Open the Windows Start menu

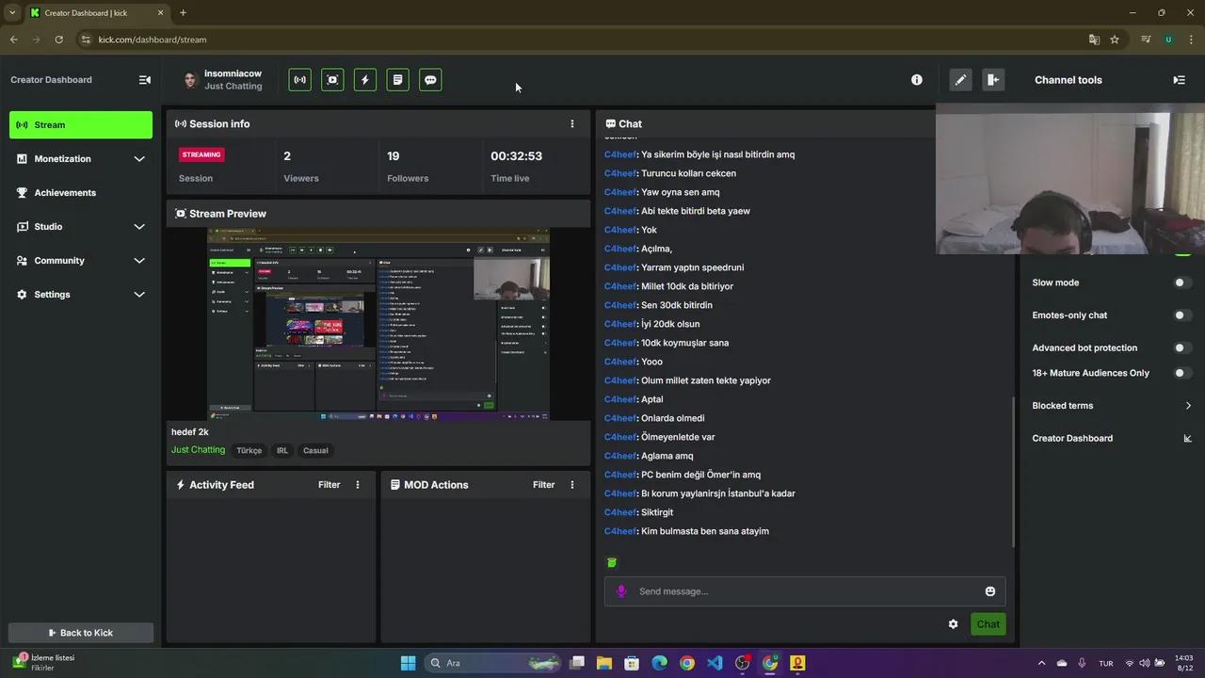pyautogui.click(x=408, y=663)
